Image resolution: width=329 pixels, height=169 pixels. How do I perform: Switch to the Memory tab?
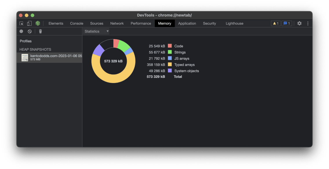[165, 23]
